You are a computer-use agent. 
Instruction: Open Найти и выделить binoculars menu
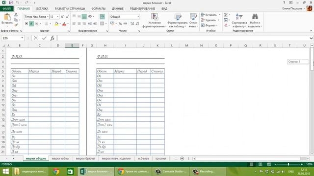click(x=255, y=21)
